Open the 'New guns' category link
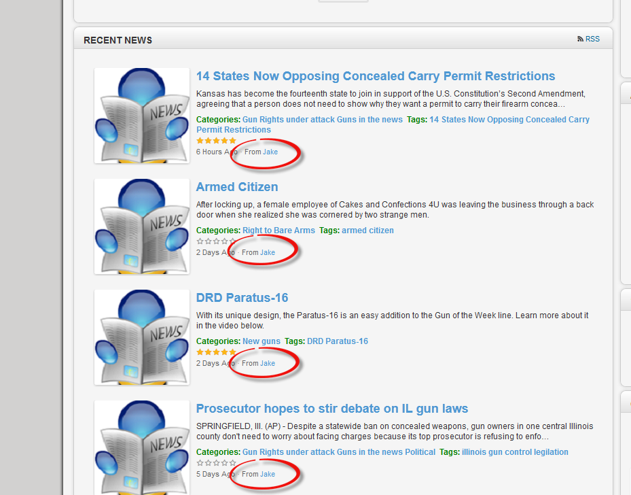 click(262, 341)
